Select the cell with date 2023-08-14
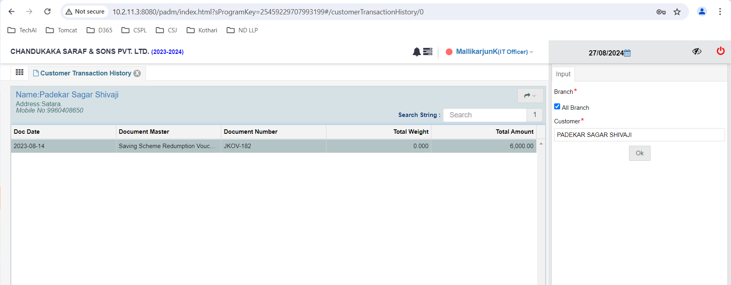The width and height of the screenshot is (731, 285). 63,146
